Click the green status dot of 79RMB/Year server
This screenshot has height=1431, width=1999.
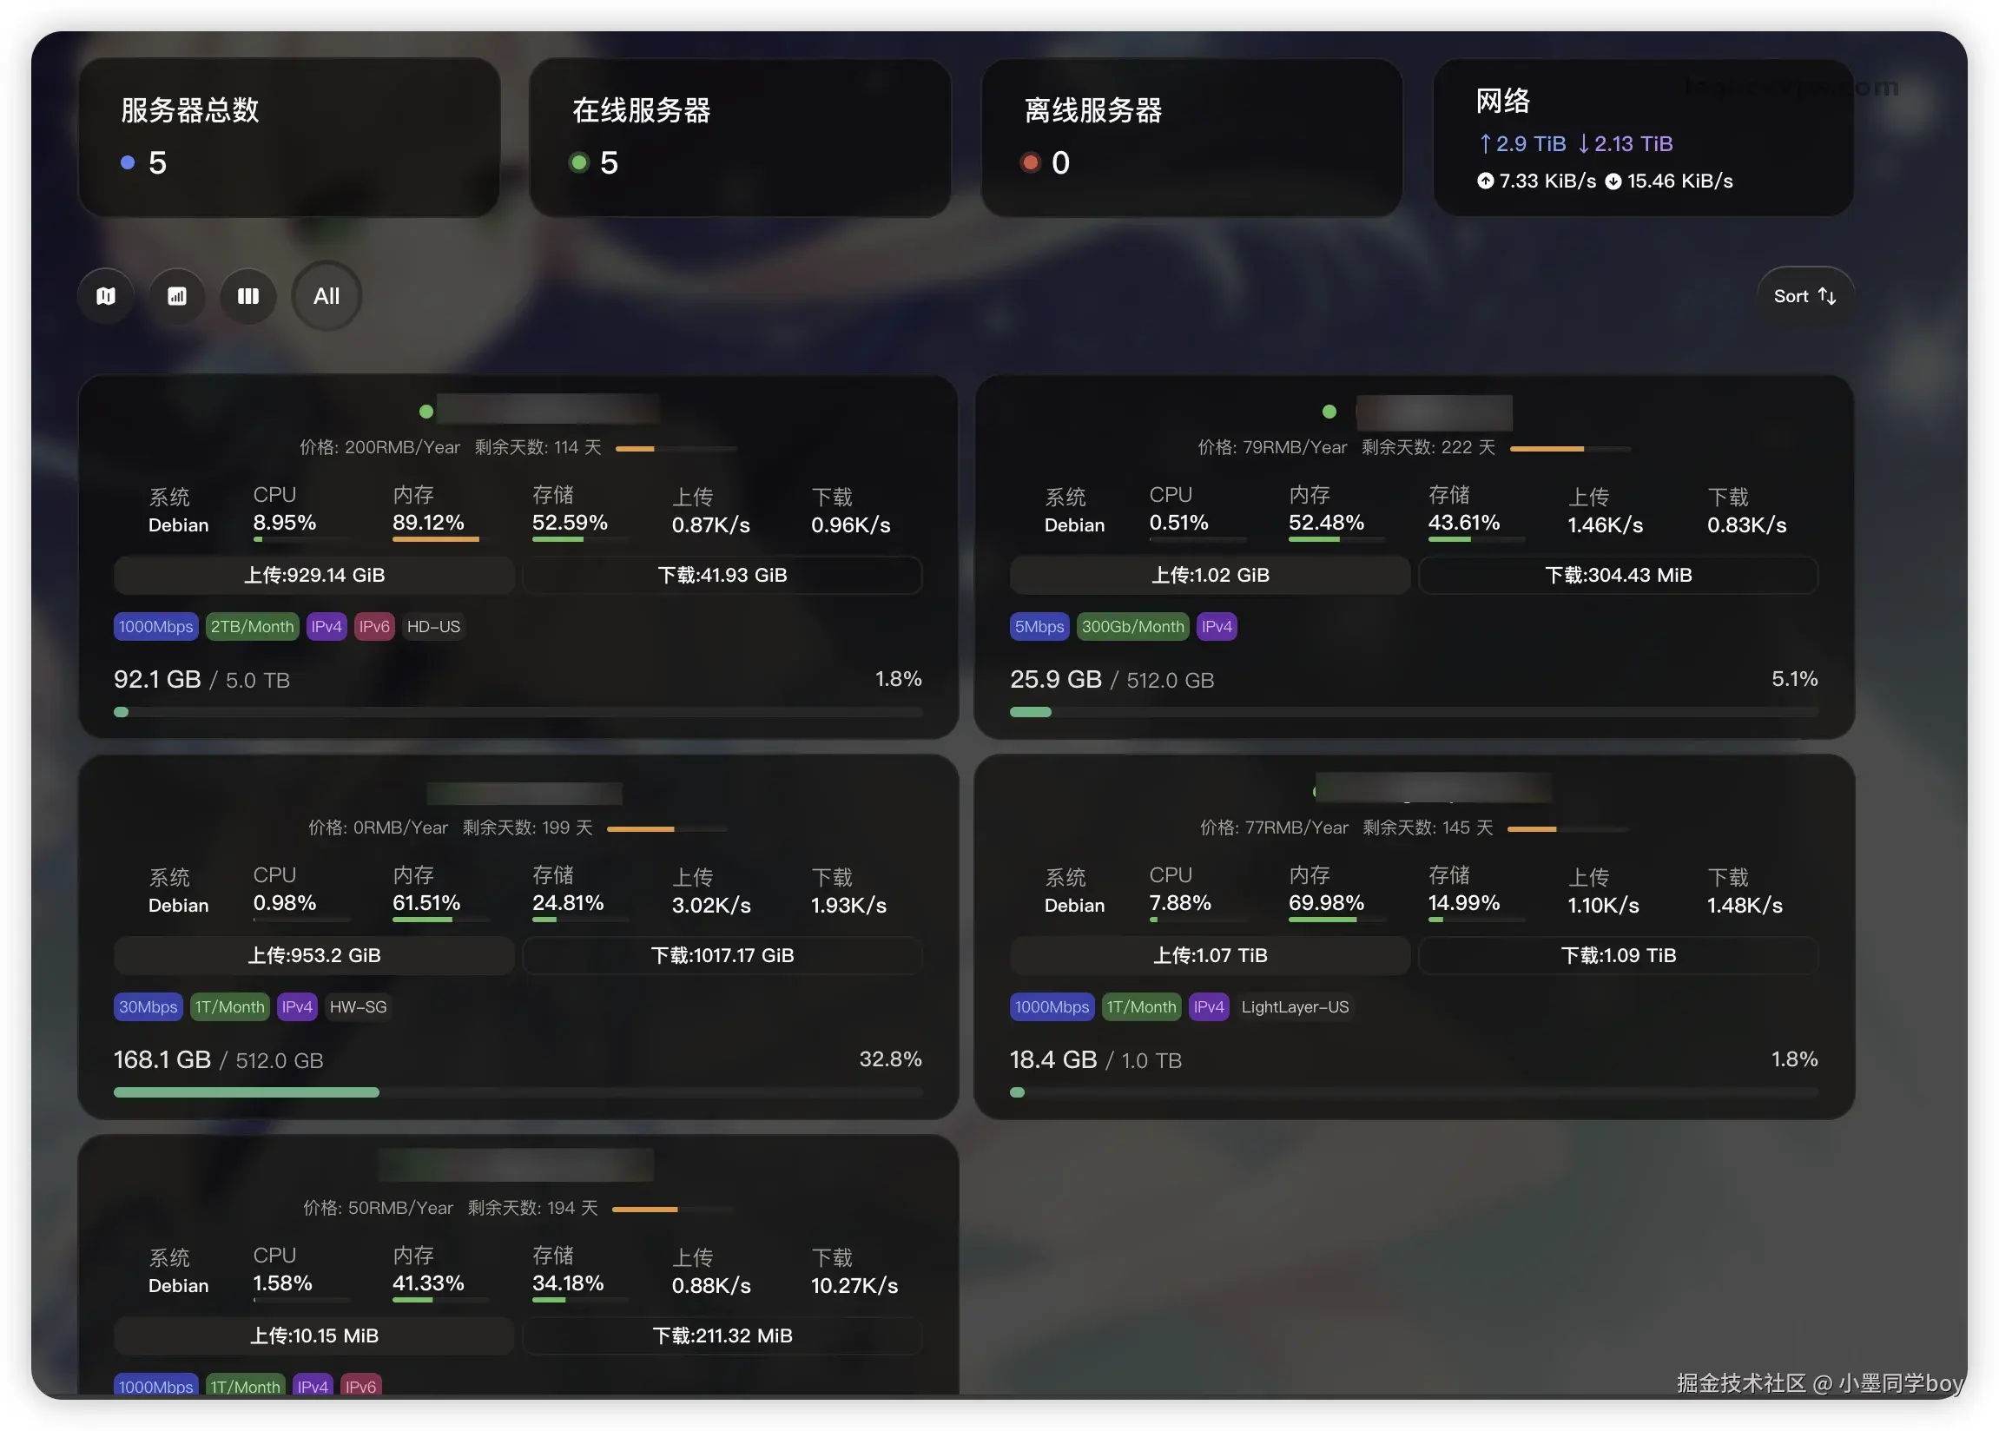(x=1329, y=412)
